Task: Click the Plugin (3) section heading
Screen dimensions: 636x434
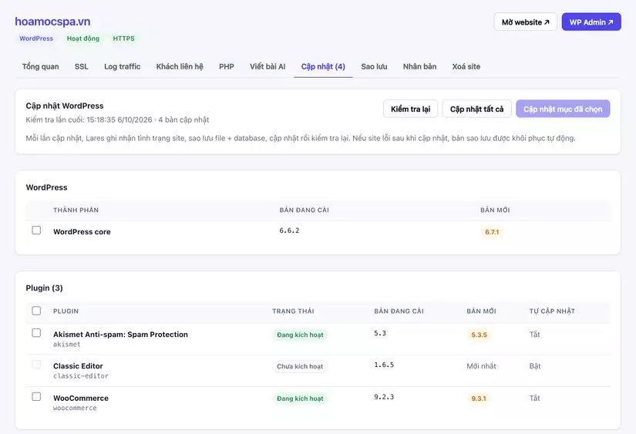Action: tap(44, 288)
